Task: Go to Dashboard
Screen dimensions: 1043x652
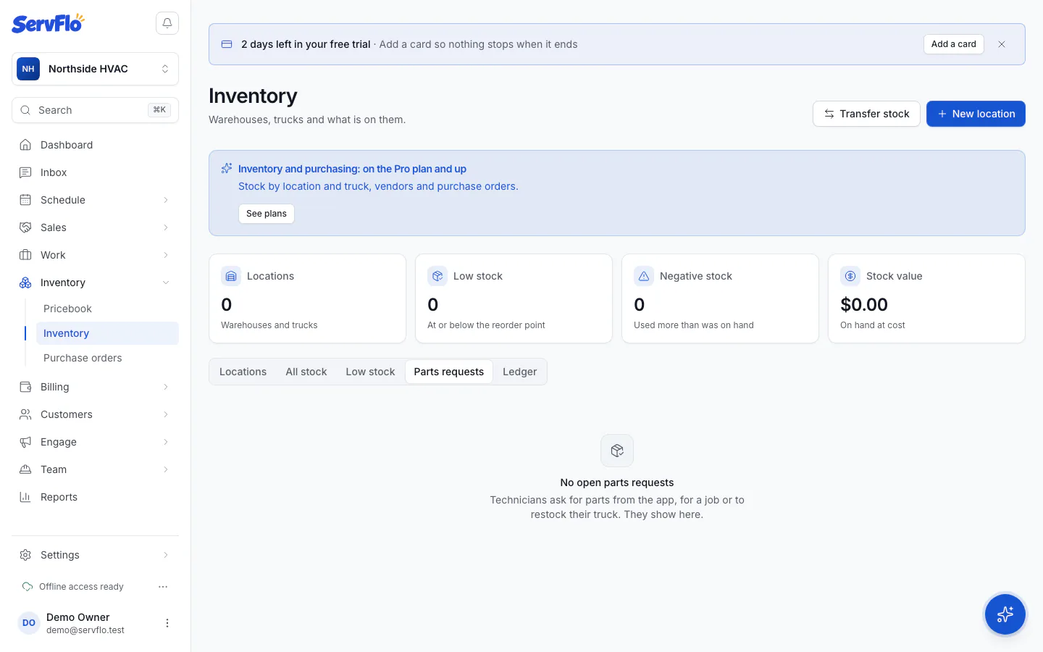Action: tap(95, 145)
